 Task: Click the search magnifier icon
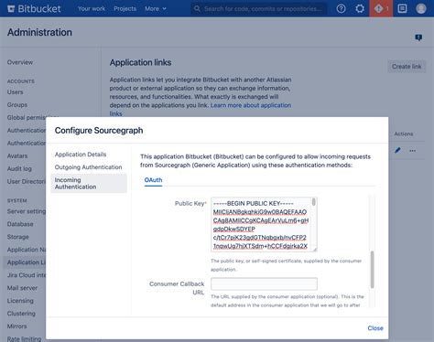tap(197, 8)
